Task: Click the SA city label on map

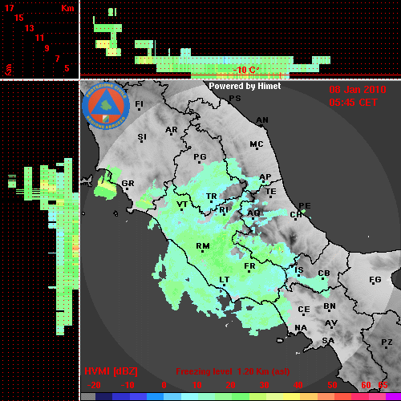Action: tap(328, 341)
